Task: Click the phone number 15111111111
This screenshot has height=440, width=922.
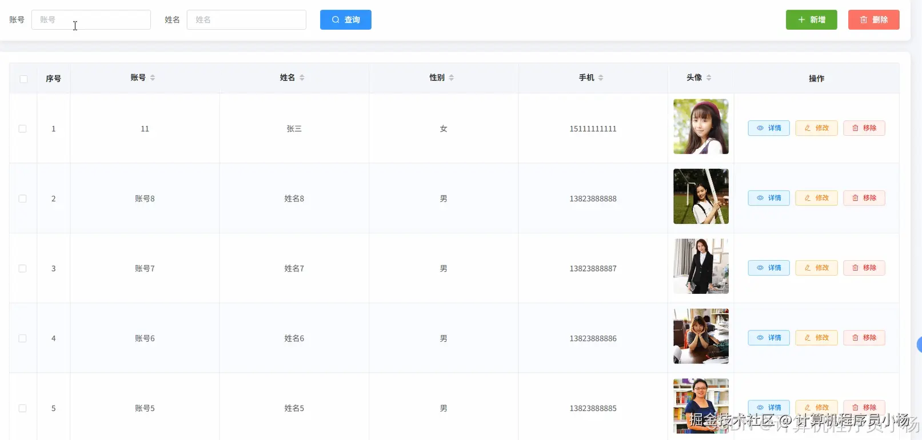Action: click(x=593, y=129)
